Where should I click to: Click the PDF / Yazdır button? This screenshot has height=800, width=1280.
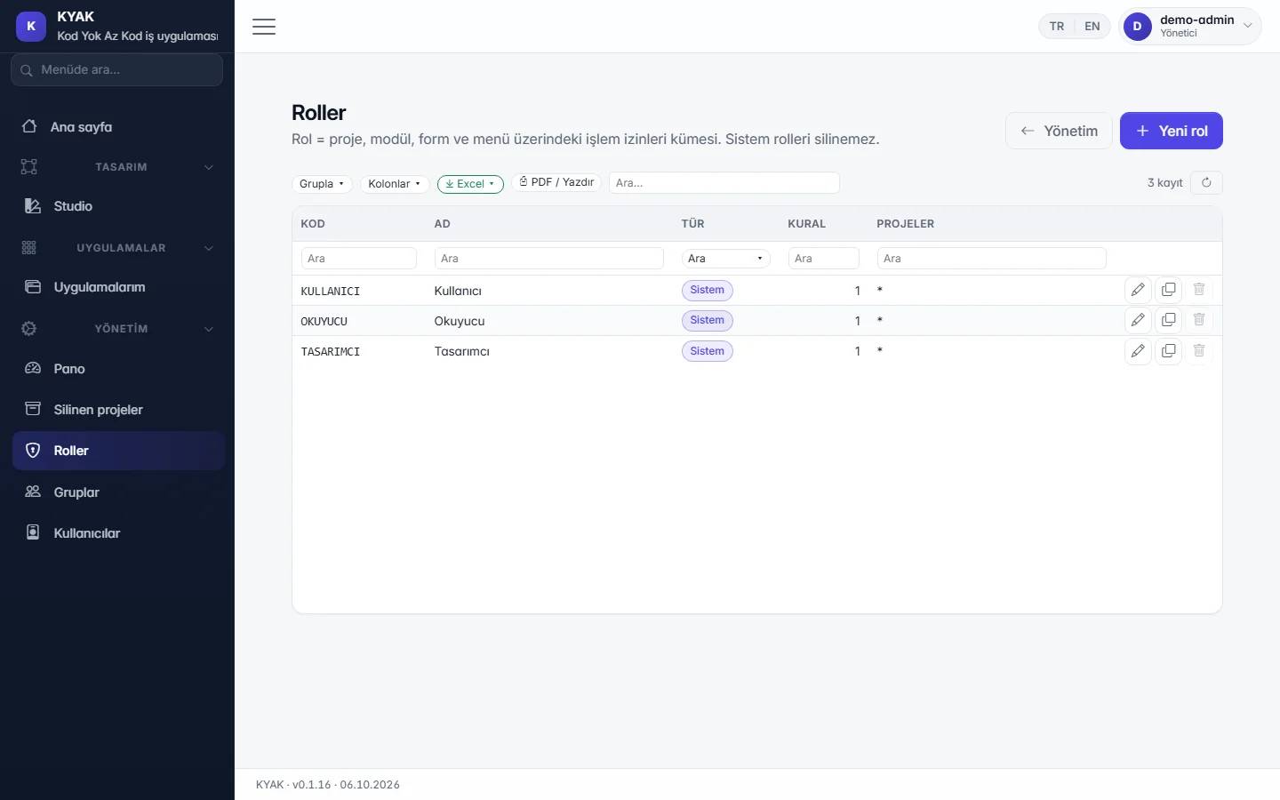click(x=556, y=182)
